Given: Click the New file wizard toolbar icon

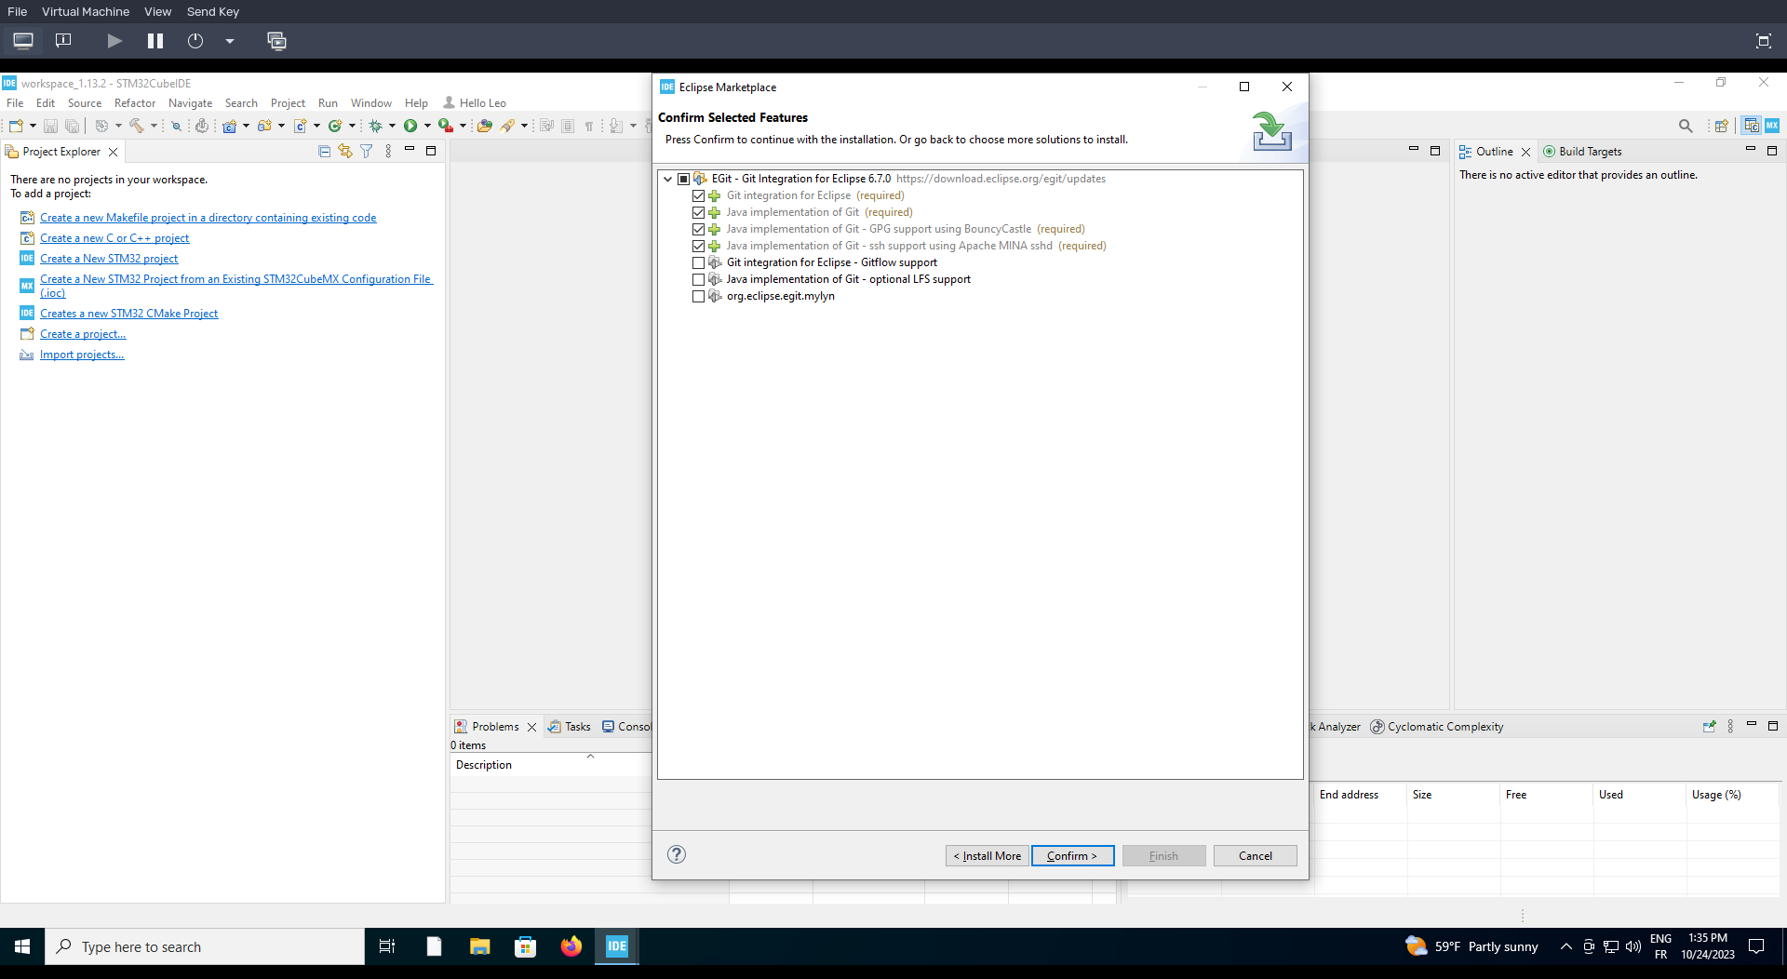Looking at the screenshot, I should 16,126.
